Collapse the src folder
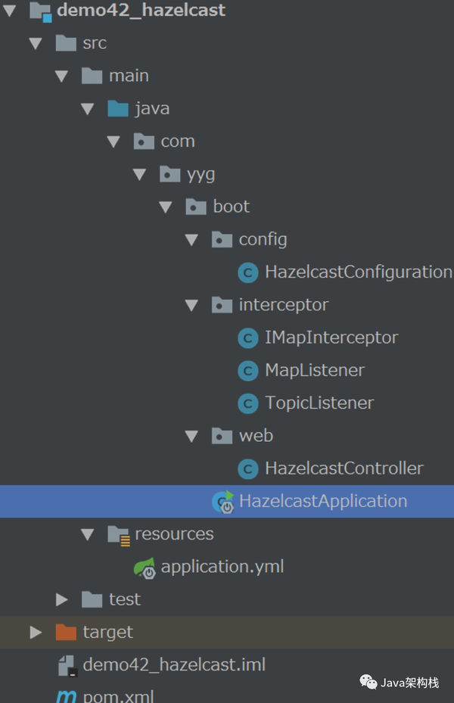This screenshot has height=703, width=454. coord(36,43)
